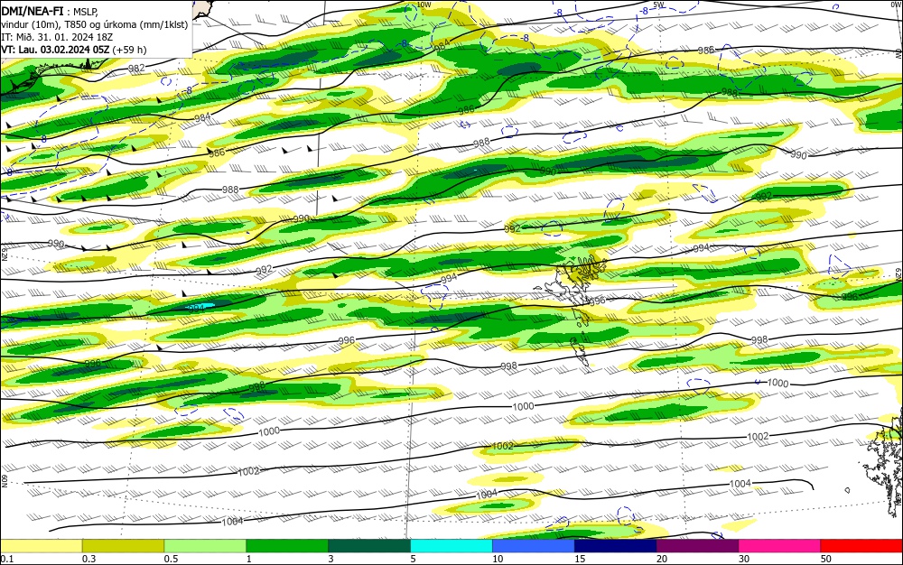
Task: Click the 'IT: Mið. 31. 01. 2024 18Z' line
Action: 57,37
